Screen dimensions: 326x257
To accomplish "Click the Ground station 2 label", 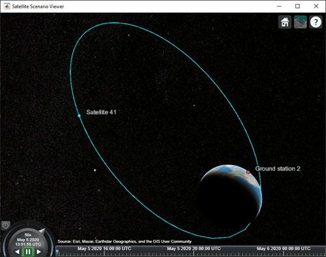I will coord(278,169).
